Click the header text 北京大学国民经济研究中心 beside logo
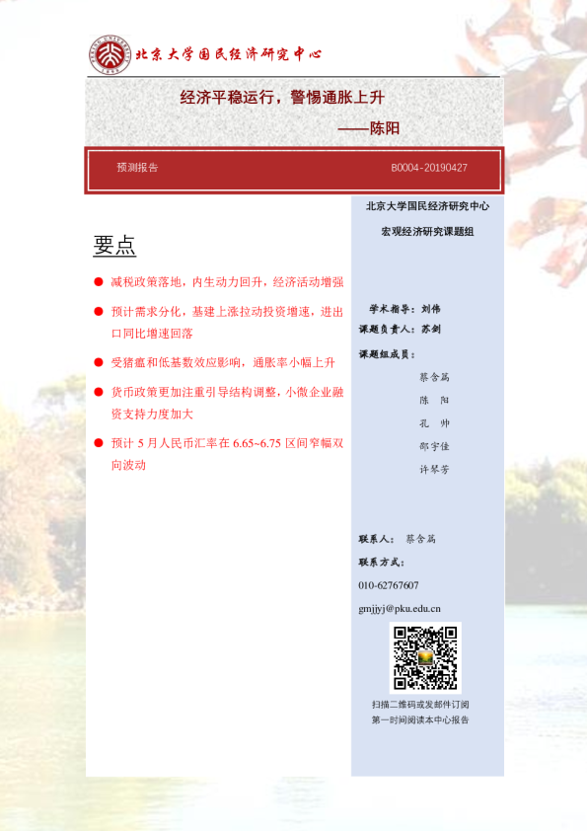This screenshot has height=831, width=587. coord(228,54)
